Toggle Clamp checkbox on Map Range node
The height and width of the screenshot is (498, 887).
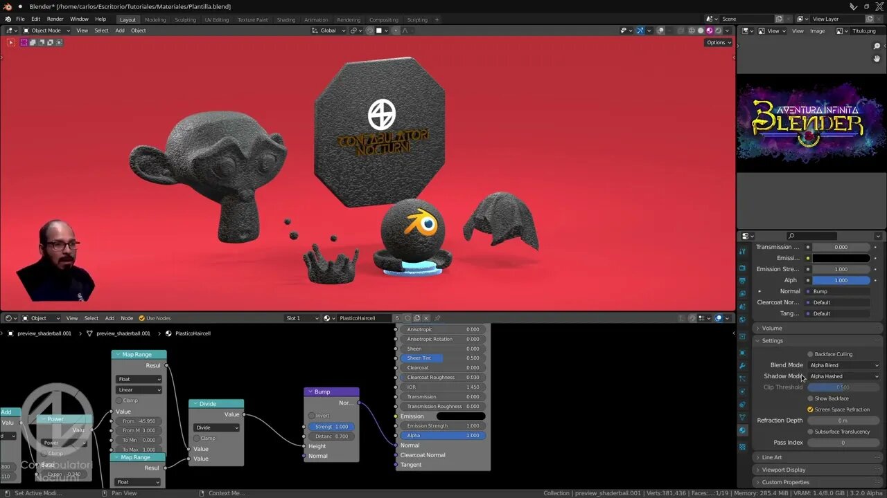click(x=119, y=400)
